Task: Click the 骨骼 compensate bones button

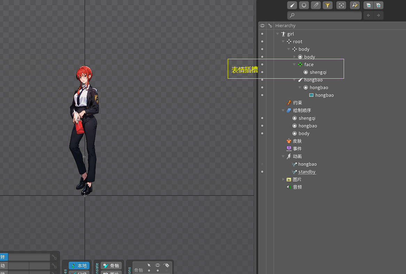Action: pyautogui.click(x=111, y=266)
